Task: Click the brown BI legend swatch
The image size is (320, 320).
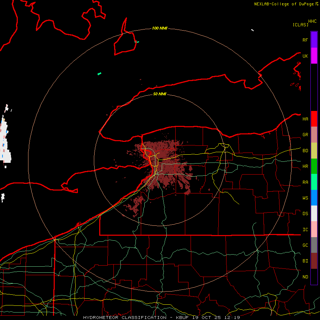Action: tap(314, 261)
